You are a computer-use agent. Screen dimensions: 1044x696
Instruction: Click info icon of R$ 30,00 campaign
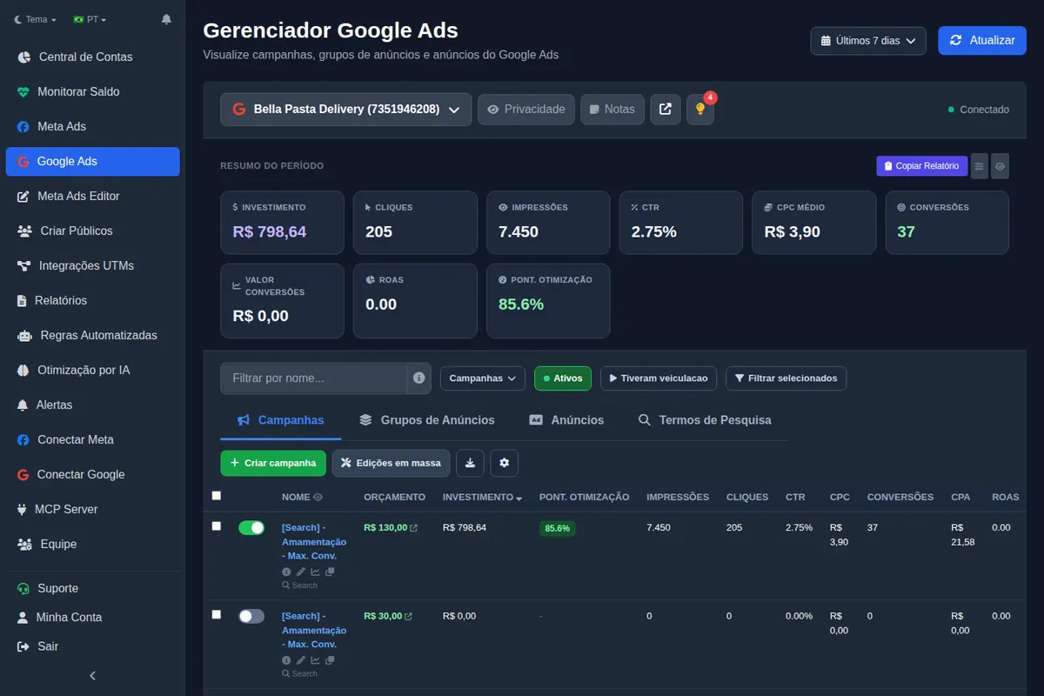coord(286,660)
